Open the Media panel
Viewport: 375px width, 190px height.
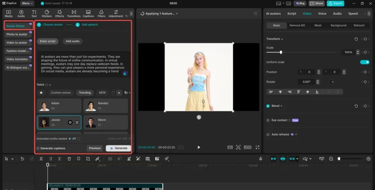[8, 14]
